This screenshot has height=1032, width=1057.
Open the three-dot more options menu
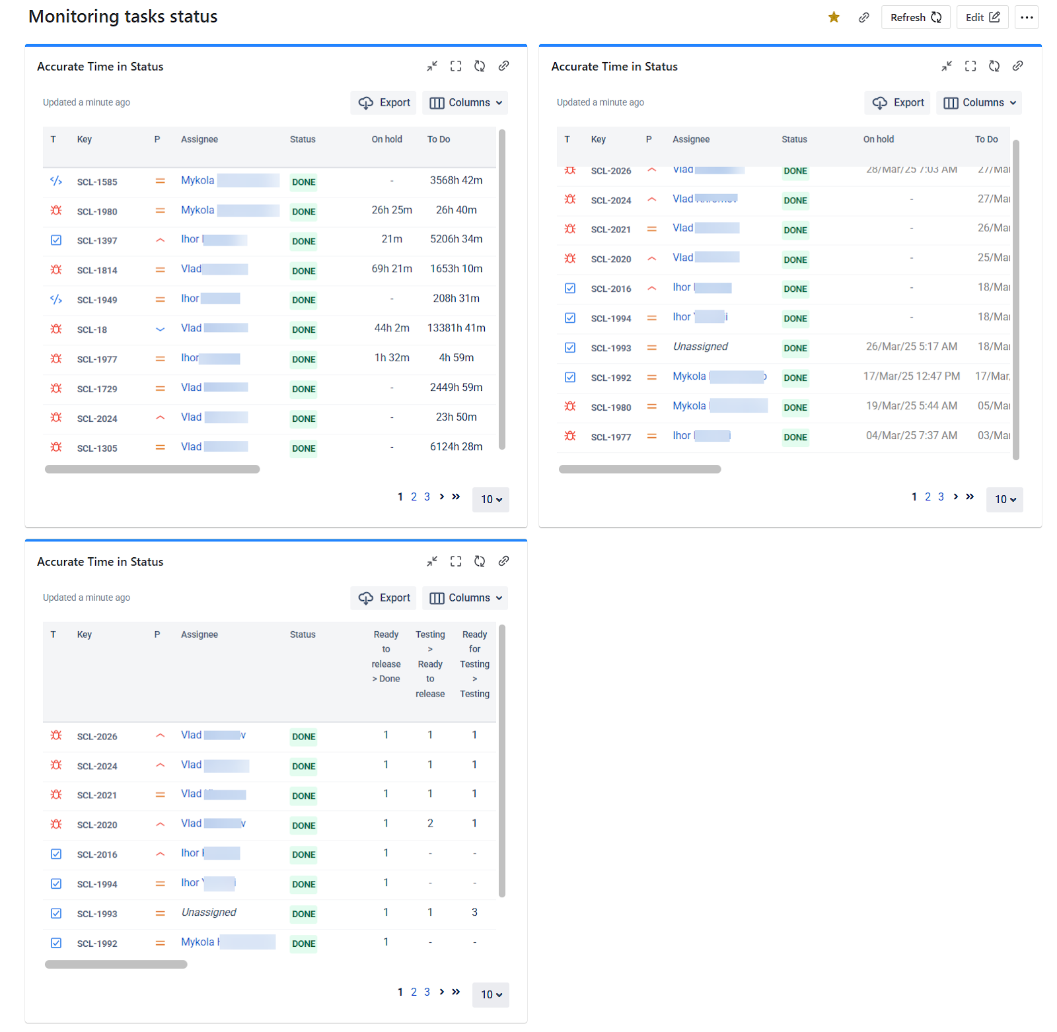(x=1027, y=17)
